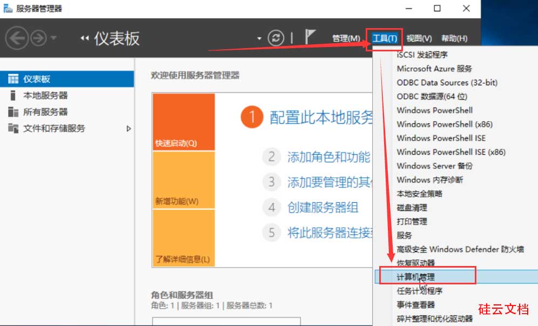
Task: Open 服务 menu entry
Action: pyautogui.click(x=404, y=235)
